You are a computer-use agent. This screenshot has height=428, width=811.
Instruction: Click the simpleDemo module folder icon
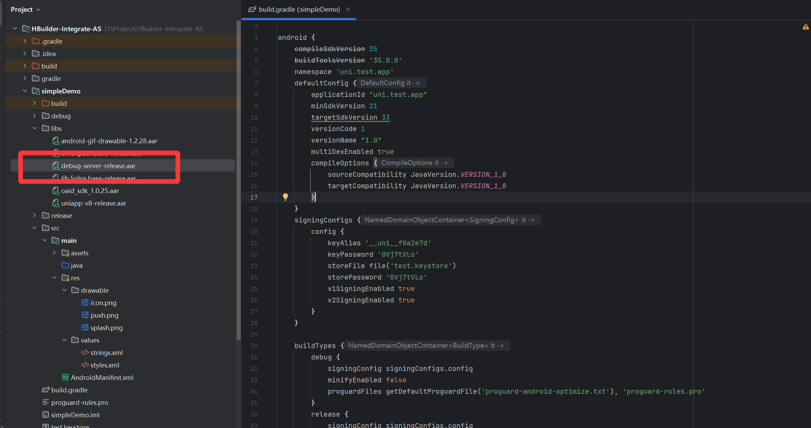[x=36, y=91]
